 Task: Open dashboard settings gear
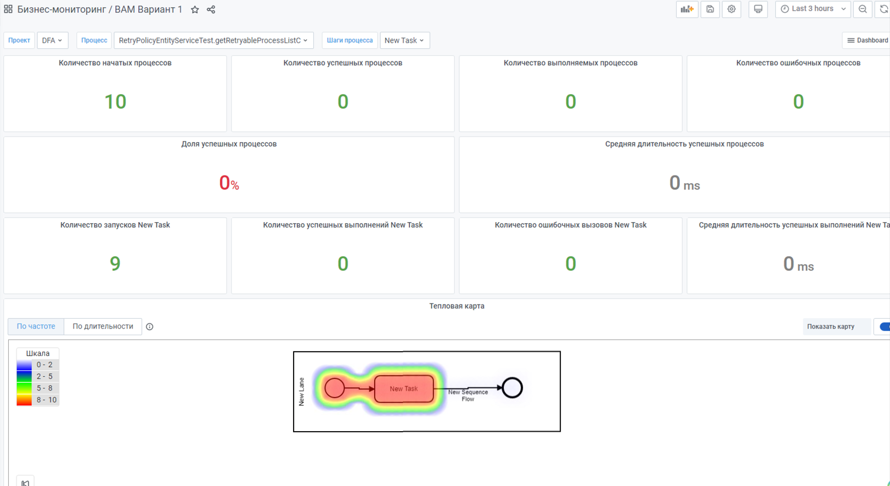tap(731, 9)
